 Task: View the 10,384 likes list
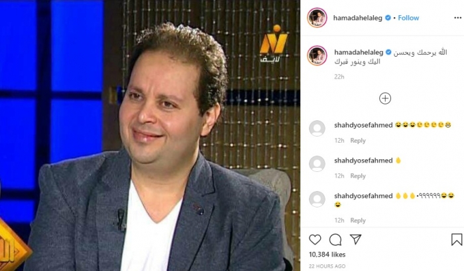327,254
